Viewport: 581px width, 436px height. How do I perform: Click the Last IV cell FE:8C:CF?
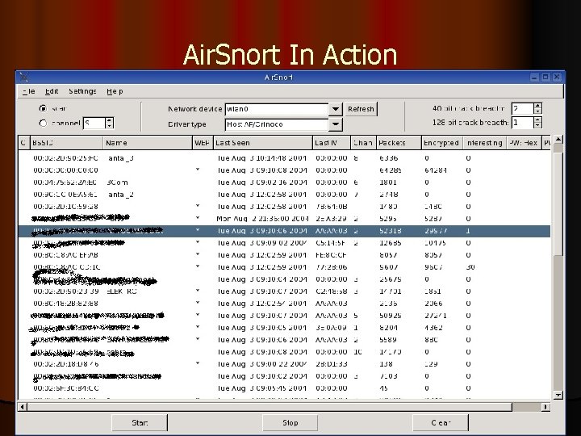pyautogui.click(x=332, y=255)
